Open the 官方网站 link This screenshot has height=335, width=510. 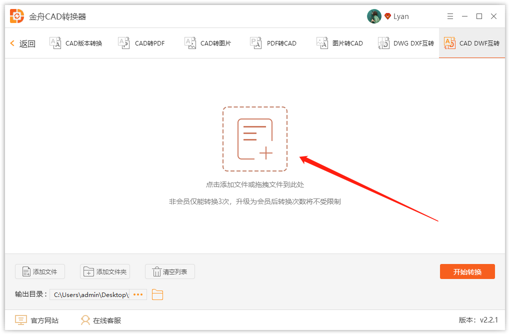(37, 320)
